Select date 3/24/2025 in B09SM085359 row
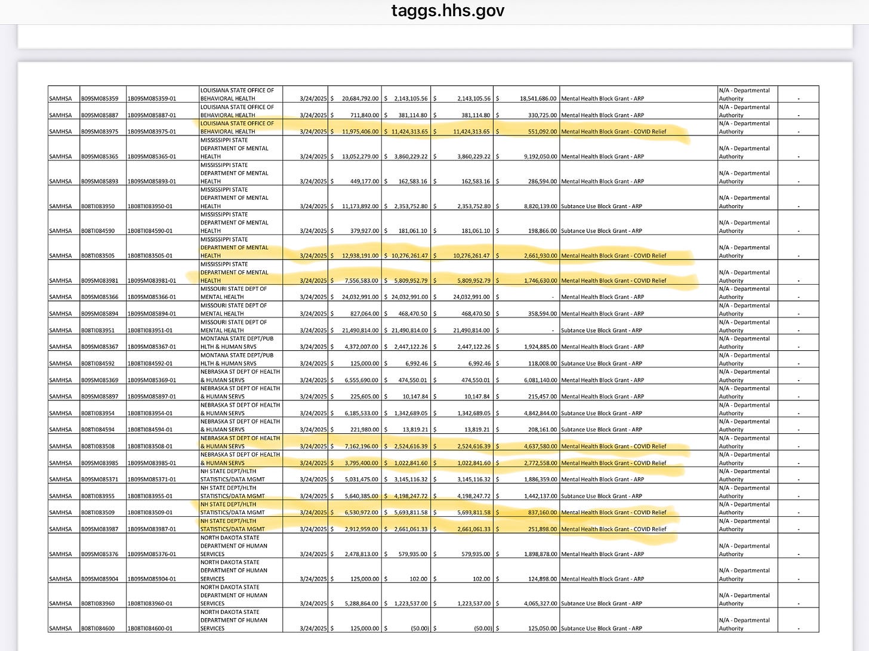The width and height of the screenshot is (869, 651). pyautogui.click(x=313, y=98)
